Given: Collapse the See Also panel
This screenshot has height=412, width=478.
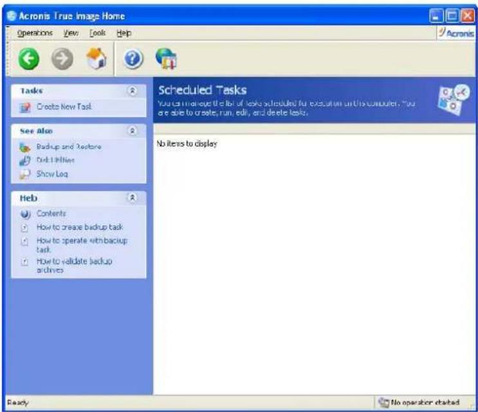Looking at the screenshot, I should [133, 131].
